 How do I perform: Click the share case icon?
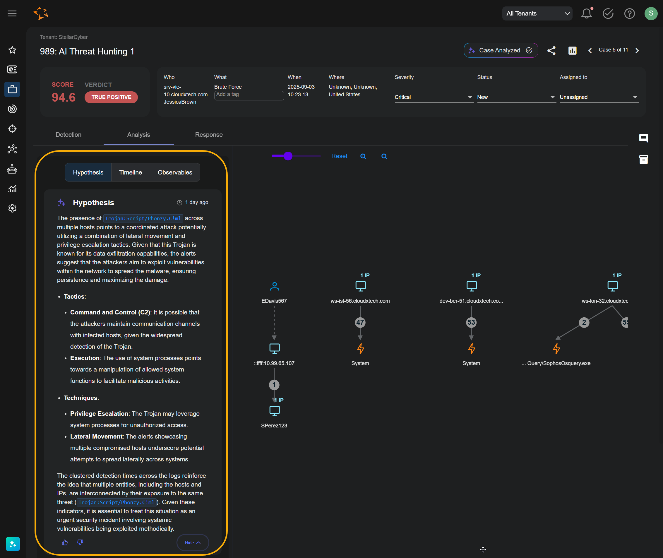(551, 51)
